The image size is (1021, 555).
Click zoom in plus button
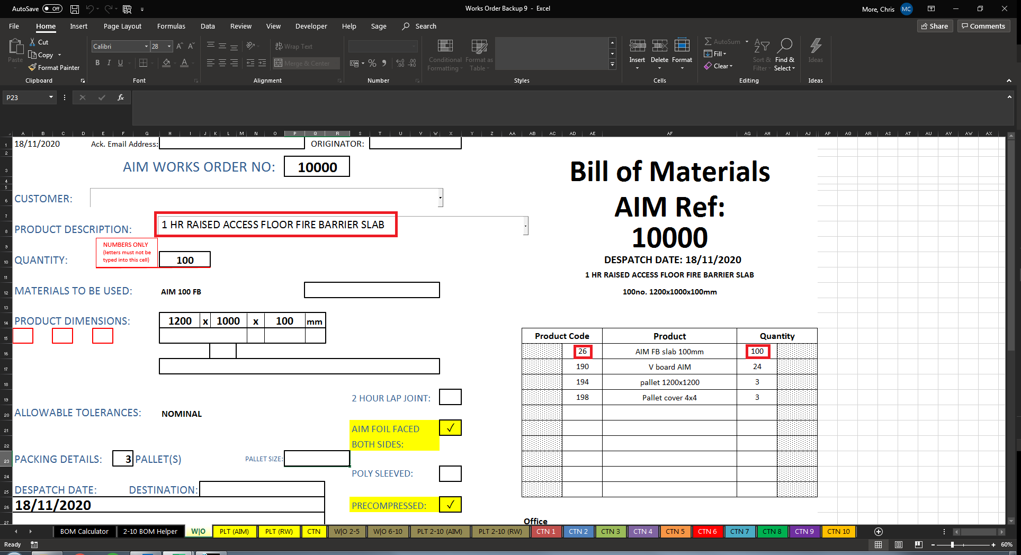[x=993, y=544]
